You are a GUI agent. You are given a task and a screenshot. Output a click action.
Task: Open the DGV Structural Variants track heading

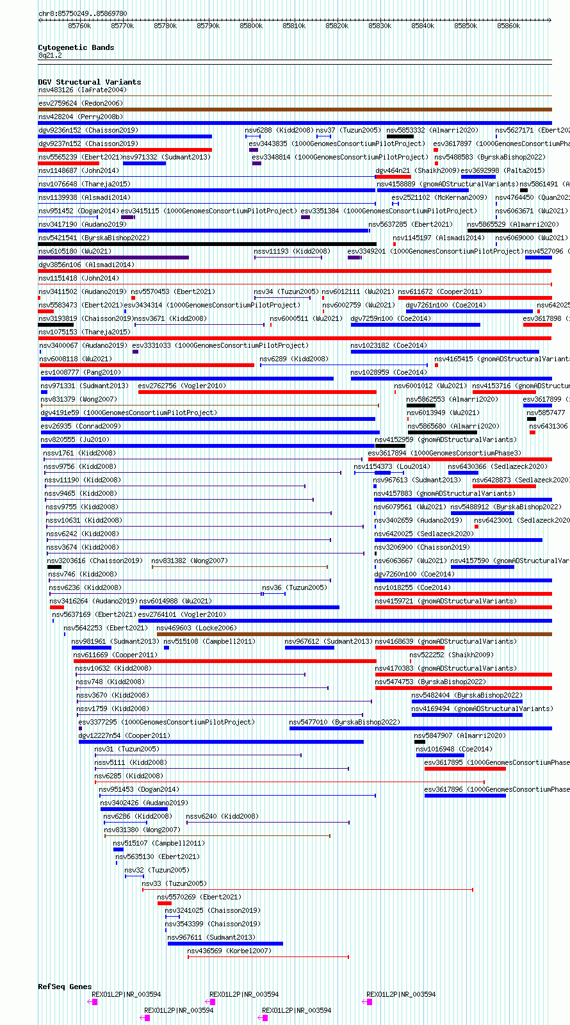click(90, 82)
